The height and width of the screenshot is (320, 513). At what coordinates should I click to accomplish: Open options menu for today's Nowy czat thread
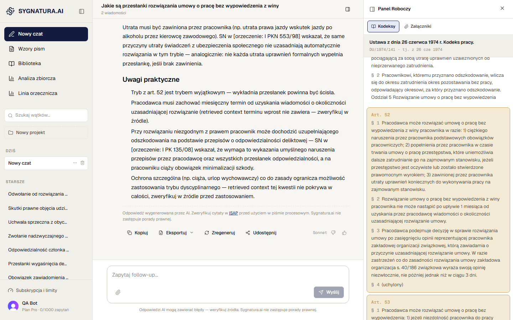[x=75, y=163]
